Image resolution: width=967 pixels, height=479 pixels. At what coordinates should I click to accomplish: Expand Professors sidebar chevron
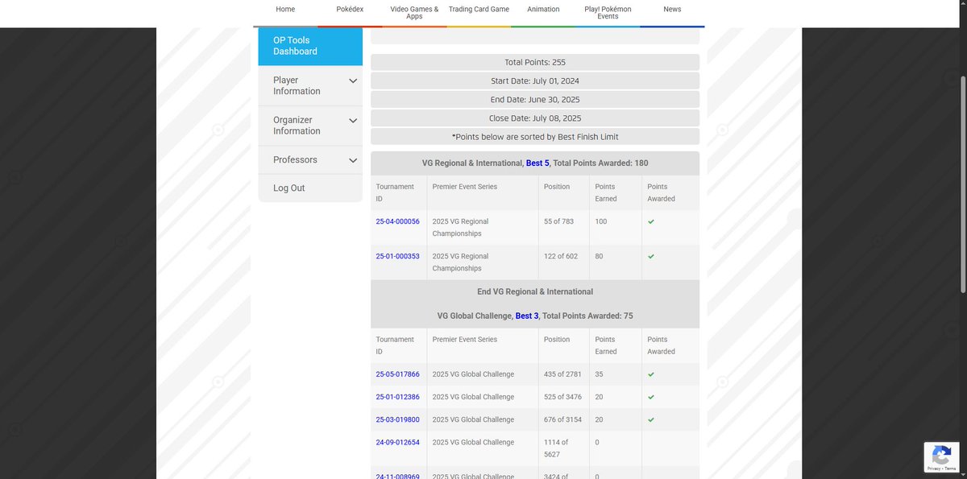[353, 160]
